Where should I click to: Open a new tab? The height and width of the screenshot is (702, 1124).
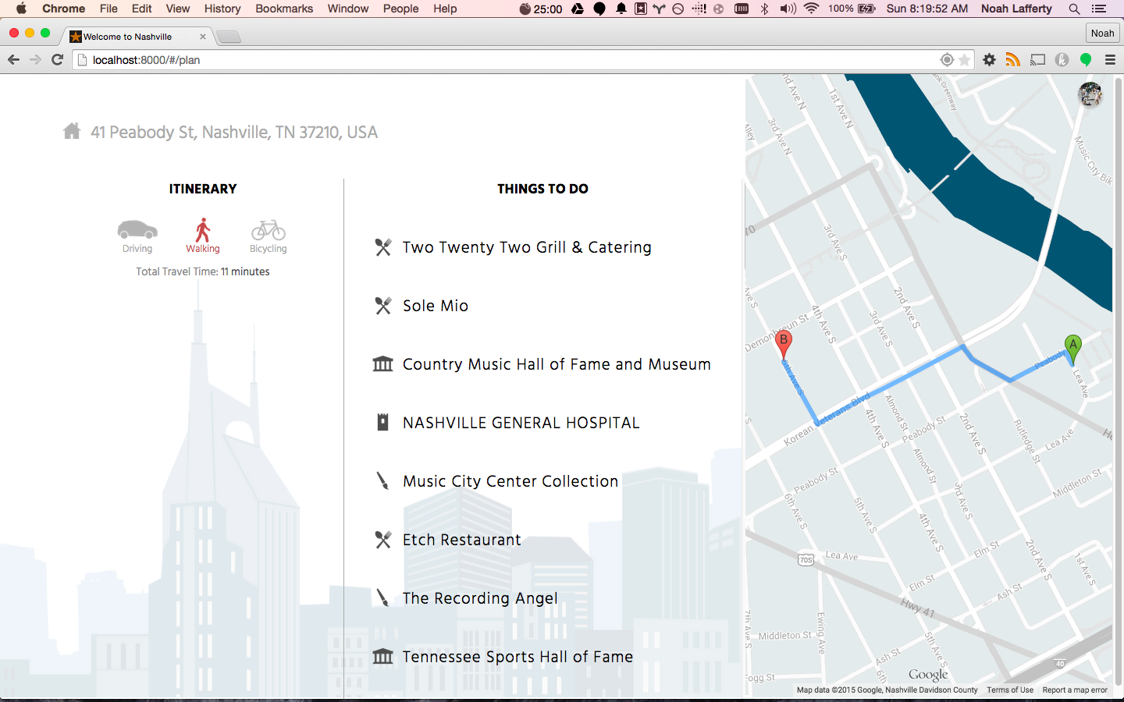pyautogui.click(x=228, y=37)
